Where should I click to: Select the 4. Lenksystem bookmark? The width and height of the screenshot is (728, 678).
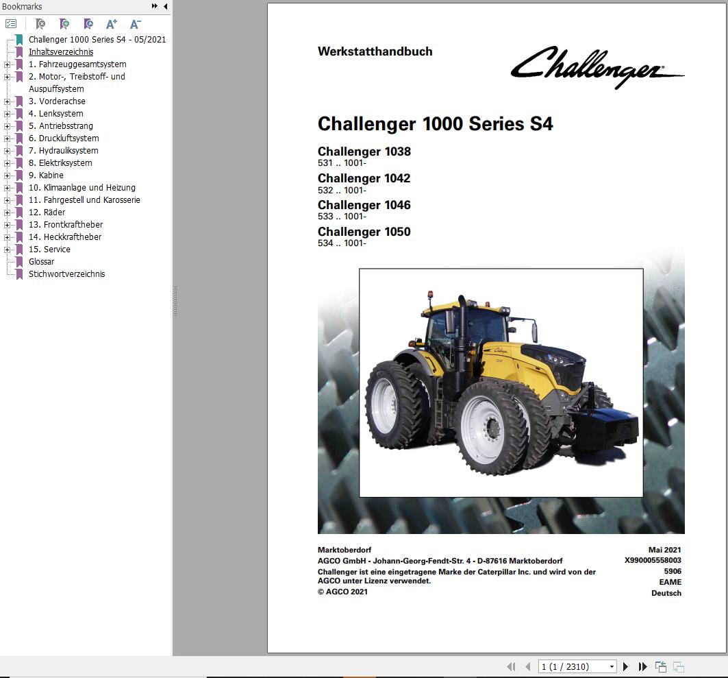pos(55,113)
